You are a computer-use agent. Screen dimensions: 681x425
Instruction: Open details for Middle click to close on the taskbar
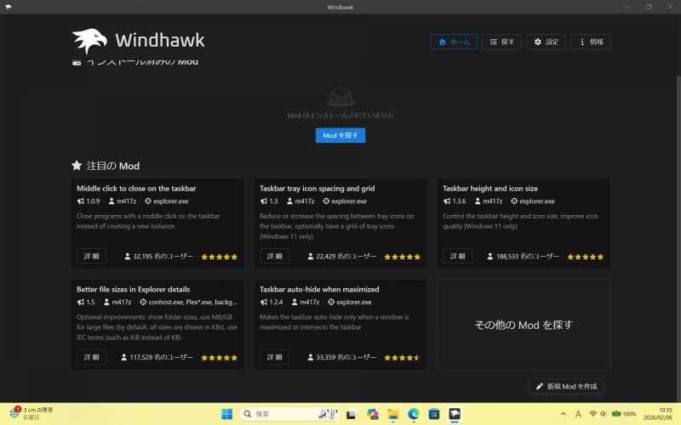(91, 257)
